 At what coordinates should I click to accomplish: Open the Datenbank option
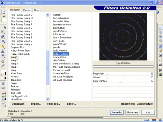click(18, 104)
